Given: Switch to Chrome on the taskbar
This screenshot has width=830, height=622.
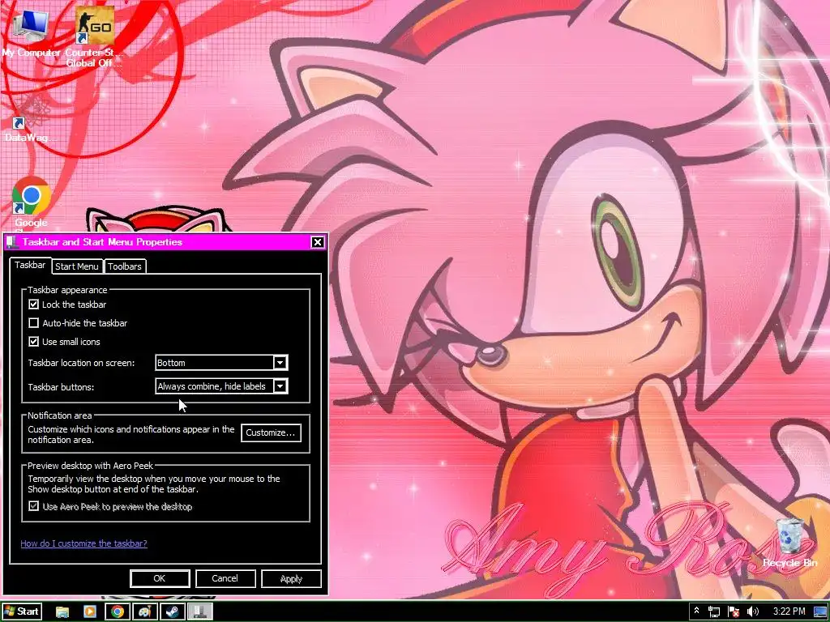Looking at the screenshot, I should tap(118, 612).
